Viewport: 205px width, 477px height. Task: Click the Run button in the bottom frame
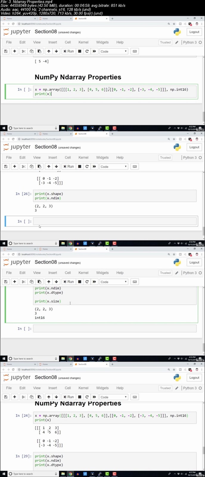(69, 397)
